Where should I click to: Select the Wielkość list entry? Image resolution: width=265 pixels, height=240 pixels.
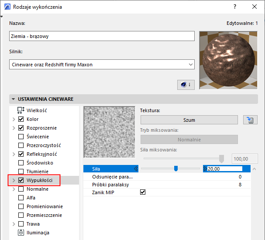[37, 110]
